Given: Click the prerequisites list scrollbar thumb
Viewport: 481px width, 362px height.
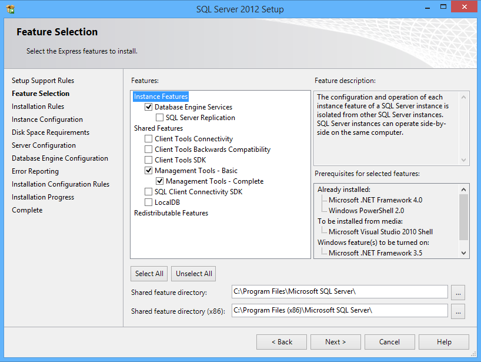Looking at the screenshot, I should click(463, 217).
